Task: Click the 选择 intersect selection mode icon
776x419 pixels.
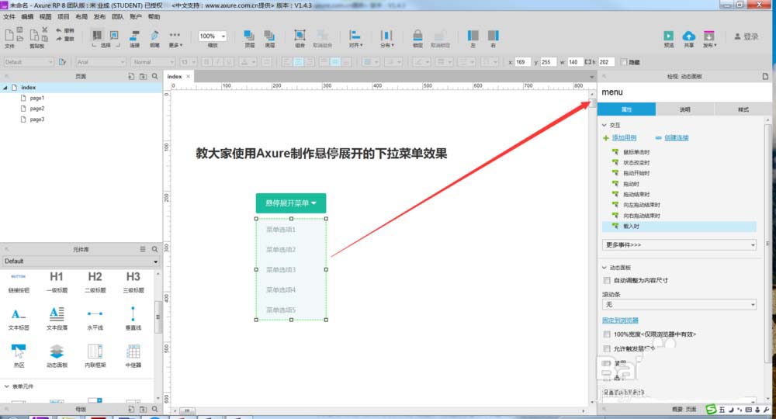Action: (x=97, y=35)
